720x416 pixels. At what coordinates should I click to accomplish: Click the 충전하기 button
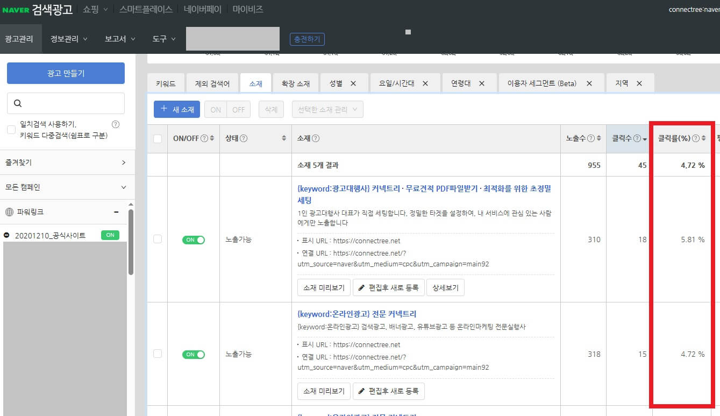[307, 39]
